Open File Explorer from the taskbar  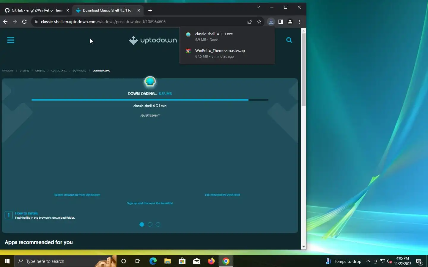[x=167, y=261]
